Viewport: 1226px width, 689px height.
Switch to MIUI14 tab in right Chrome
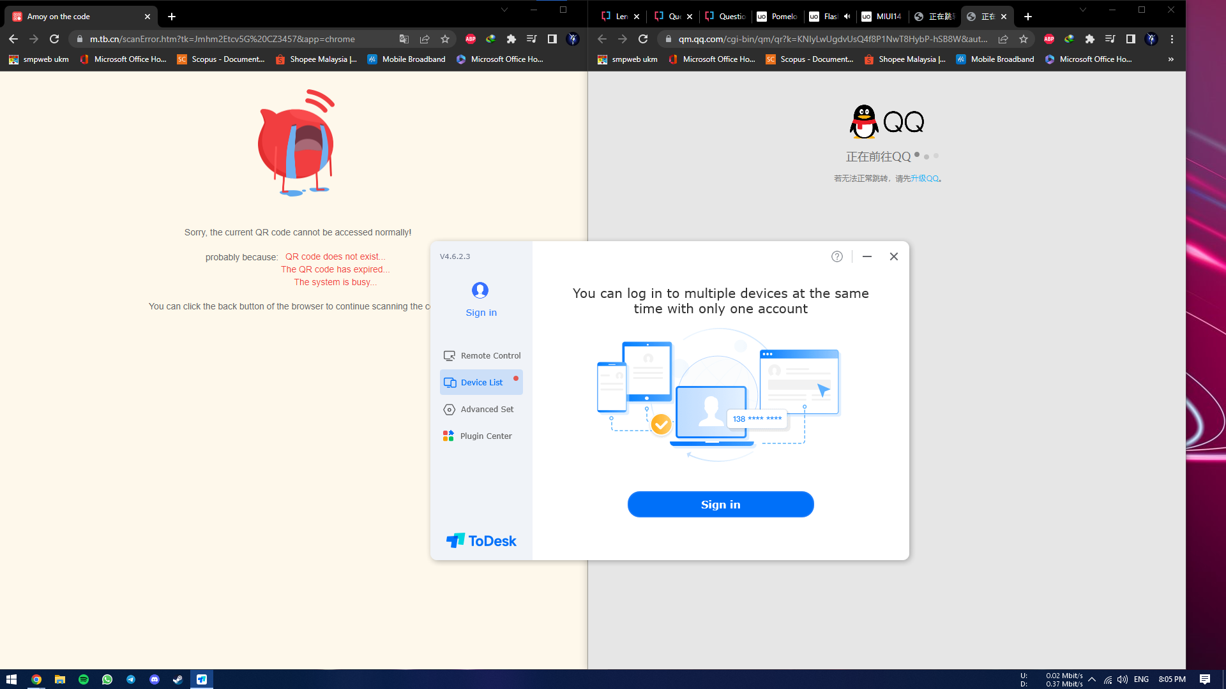pos(882,17)
